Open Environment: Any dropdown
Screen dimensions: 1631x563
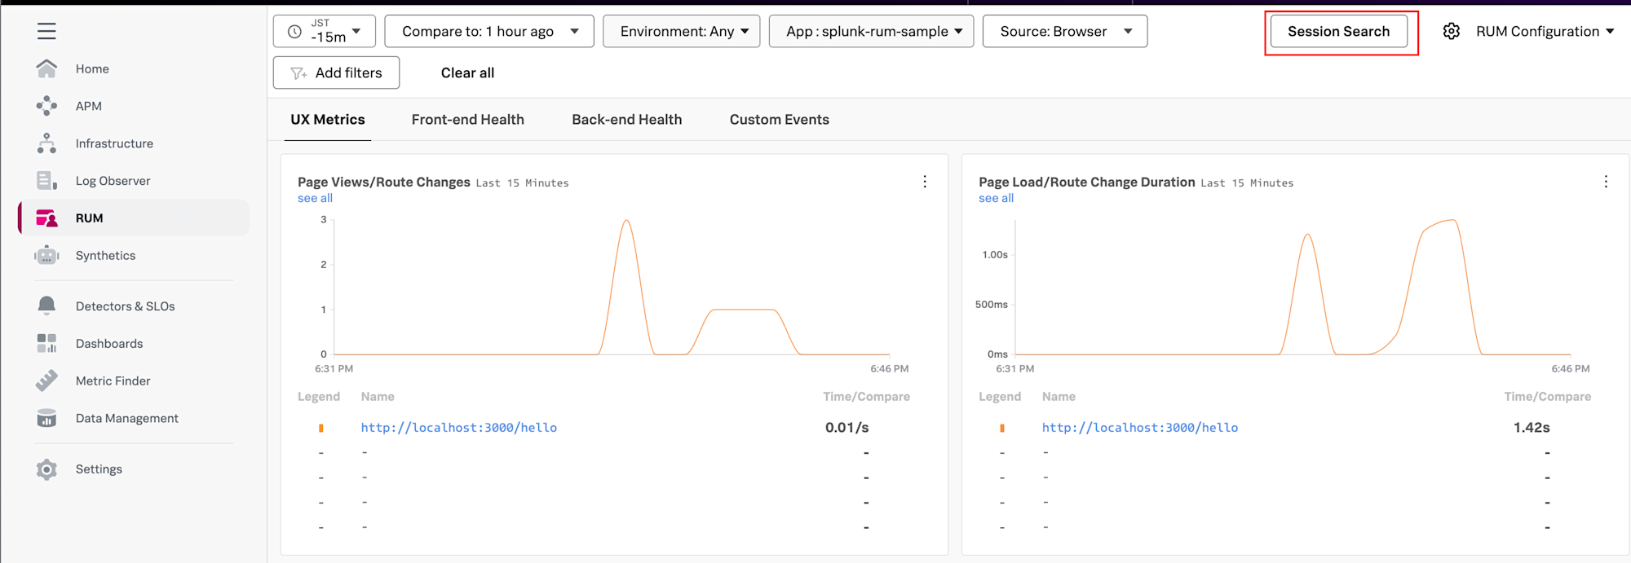point(682,31)
